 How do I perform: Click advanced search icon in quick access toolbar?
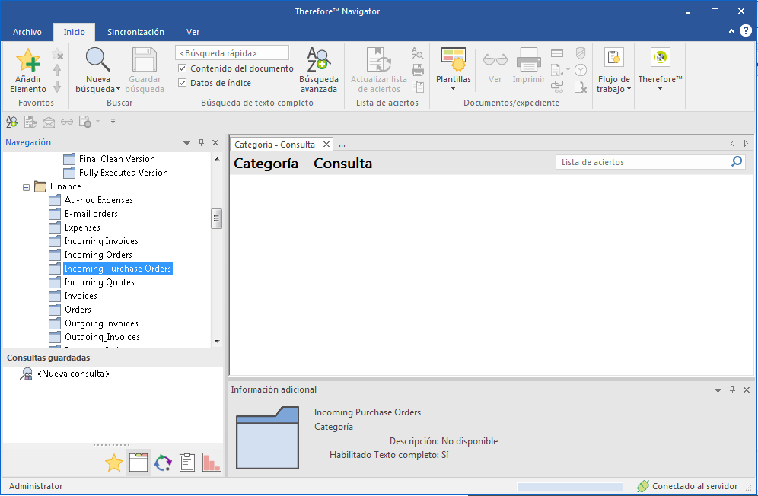click(11, 122)
